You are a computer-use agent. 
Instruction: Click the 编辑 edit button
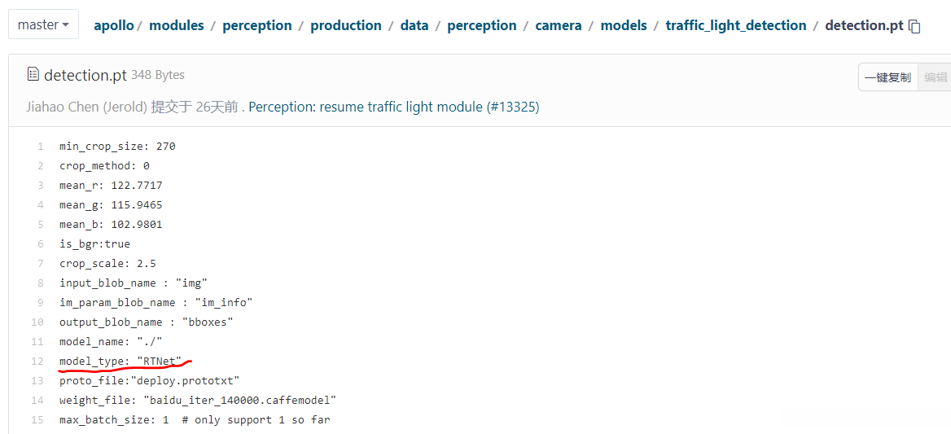tap(936, 77)
